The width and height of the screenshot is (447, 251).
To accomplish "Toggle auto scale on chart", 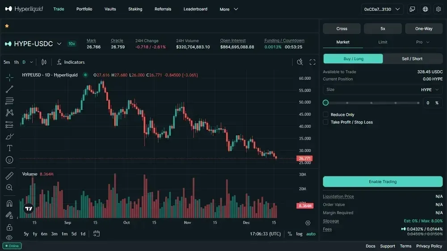I will pyautogui.click(x=311, y=234).
